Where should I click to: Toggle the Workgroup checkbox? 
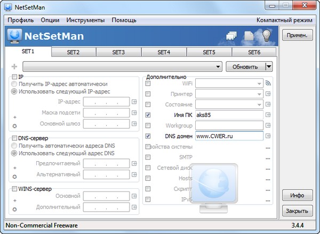[x=148, y=126]
